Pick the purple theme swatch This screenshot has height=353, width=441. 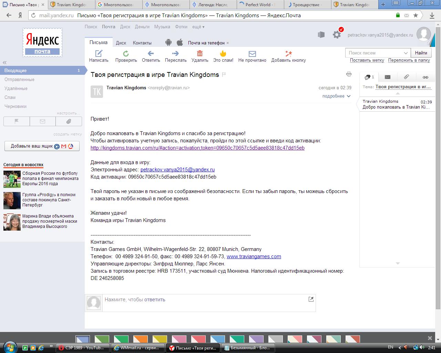(x=256, y=340)
